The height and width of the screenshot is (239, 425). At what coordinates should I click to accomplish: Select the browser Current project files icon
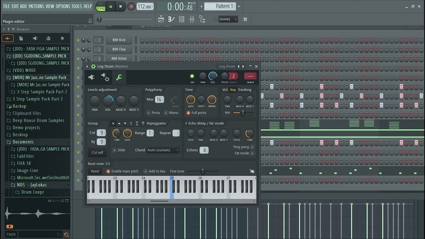[21, 38]
